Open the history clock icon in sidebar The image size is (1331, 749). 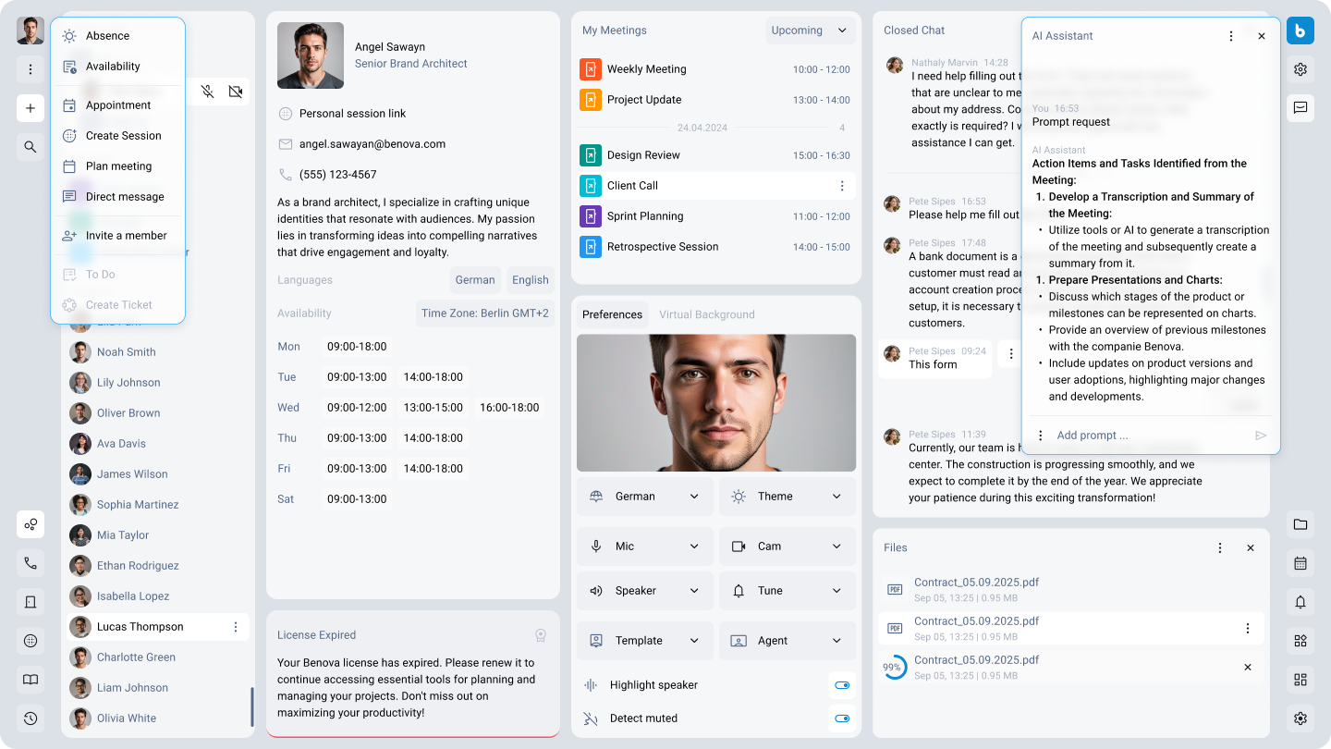point(31,718)
